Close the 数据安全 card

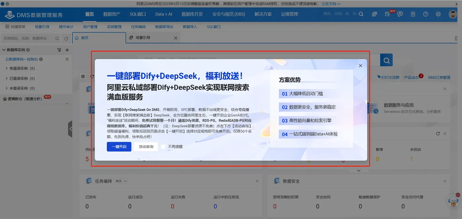coord(445,181)
